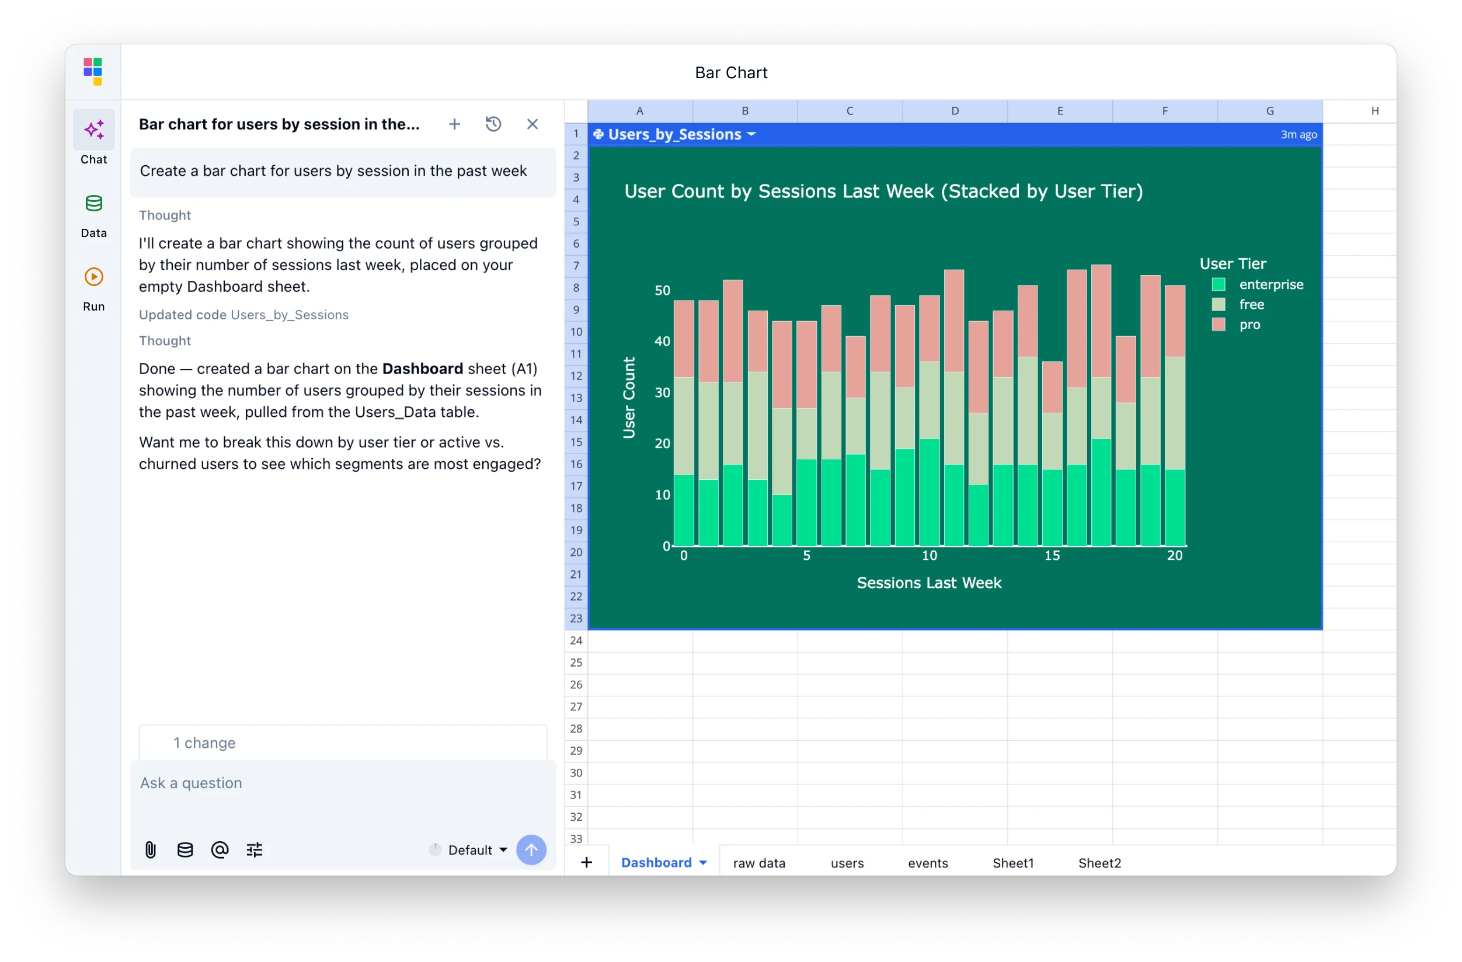Select row 30 header

coord(576,773)
